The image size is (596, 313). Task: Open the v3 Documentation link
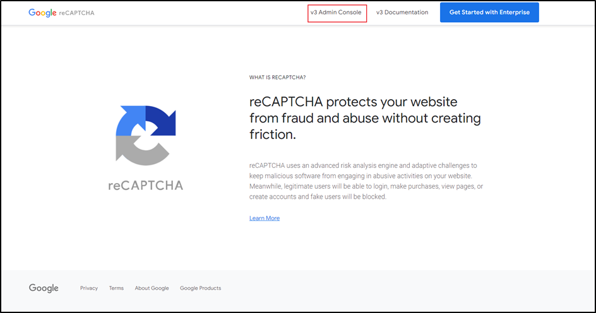click(x=402, y=13)
